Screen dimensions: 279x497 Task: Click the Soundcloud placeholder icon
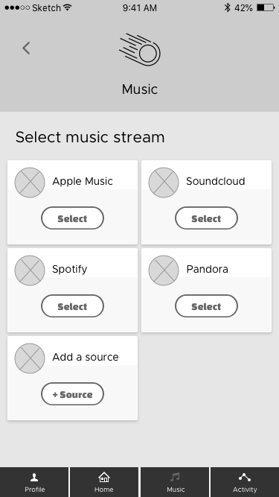164,183
